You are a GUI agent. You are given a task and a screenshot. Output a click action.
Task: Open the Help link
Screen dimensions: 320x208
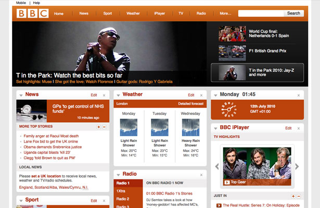click(x=36, y=3)
